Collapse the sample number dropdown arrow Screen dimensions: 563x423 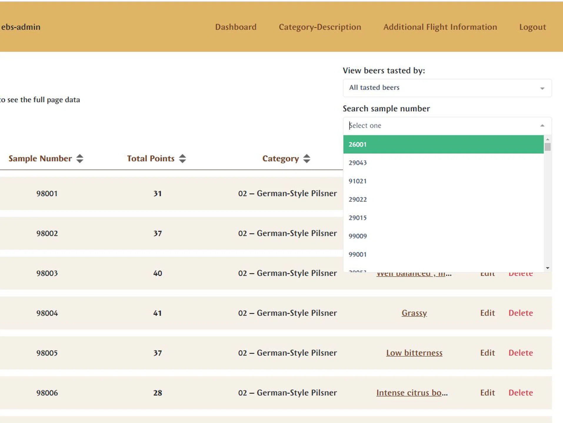(542, 126)
